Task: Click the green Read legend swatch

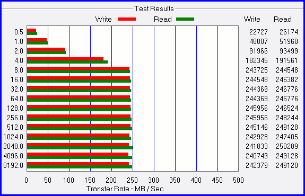Action: tap(185, 19)
